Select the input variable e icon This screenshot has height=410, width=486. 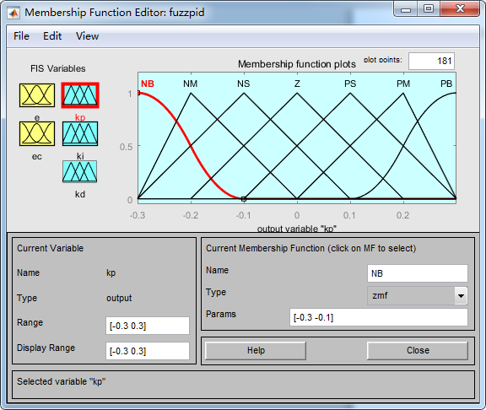37,95
